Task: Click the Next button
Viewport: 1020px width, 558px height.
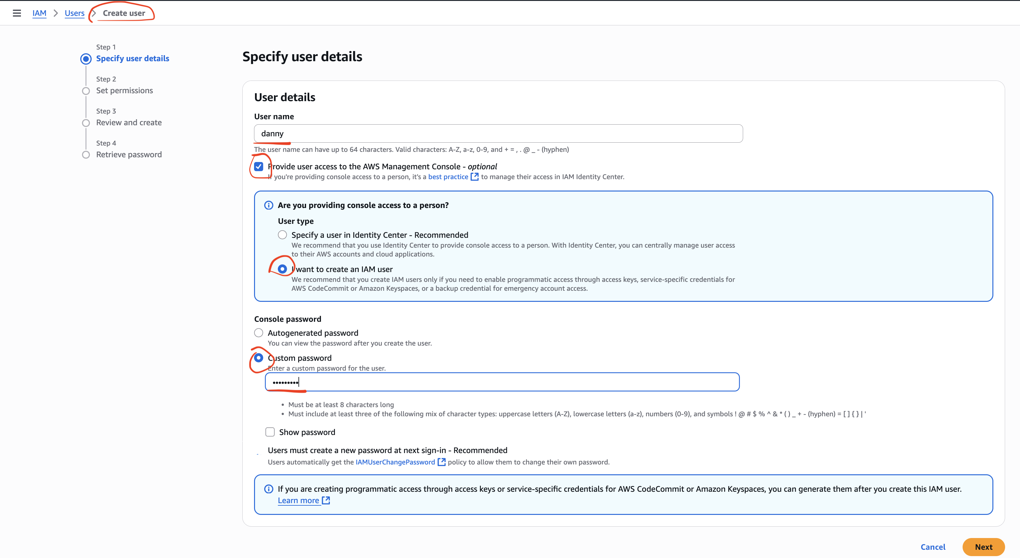Action: coord(983,547)
